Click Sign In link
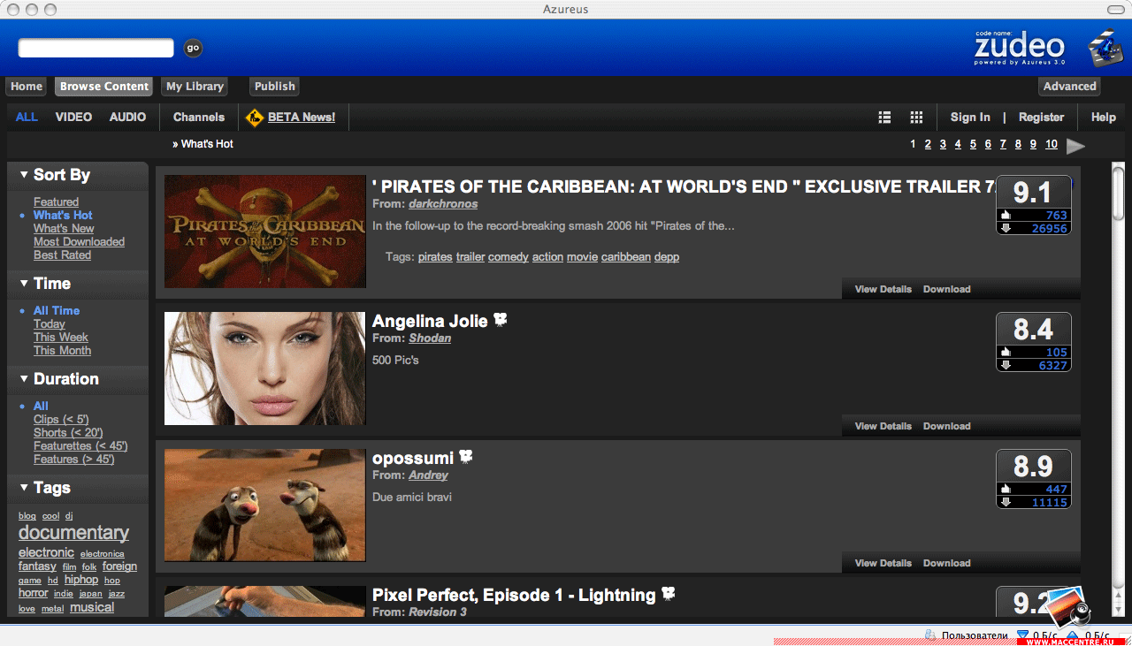This screenshot has height=646, width=1132. pos(970,117)
